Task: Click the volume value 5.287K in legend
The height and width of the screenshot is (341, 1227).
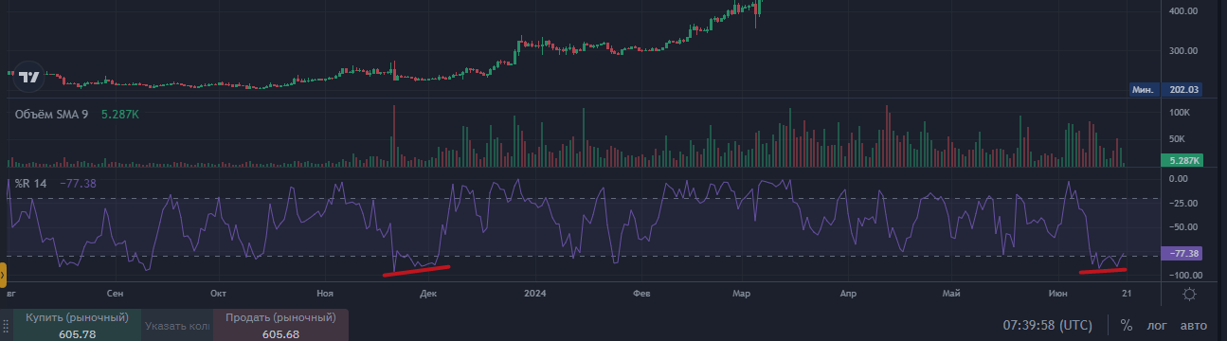Action: 120,115
